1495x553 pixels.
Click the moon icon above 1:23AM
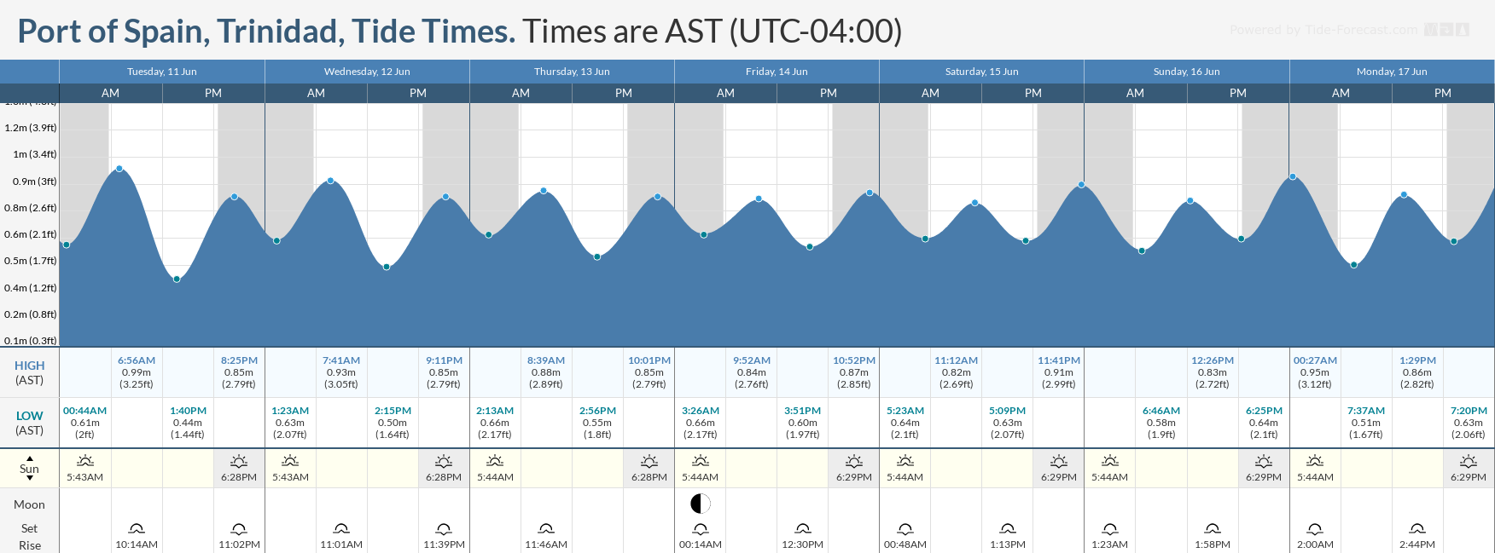tap(1110, 529)
